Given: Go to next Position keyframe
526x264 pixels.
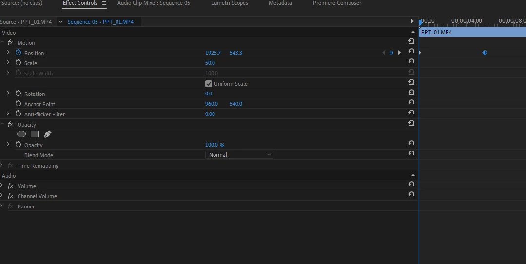Looking at the screenshot, I should tap(399, 53).
